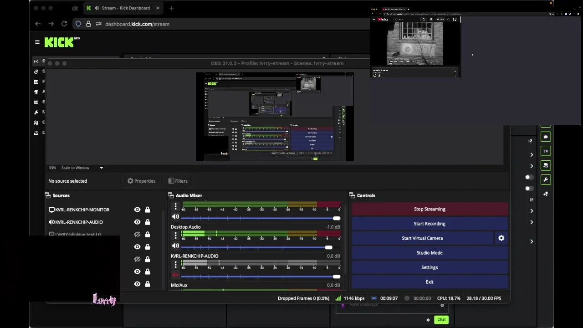Stop streaming in OBS
The width and height of the screenshot is (583, 328).
click(x=430, y=209)
